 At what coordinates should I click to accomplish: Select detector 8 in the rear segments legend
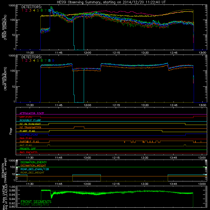click(x=49, y=61)
